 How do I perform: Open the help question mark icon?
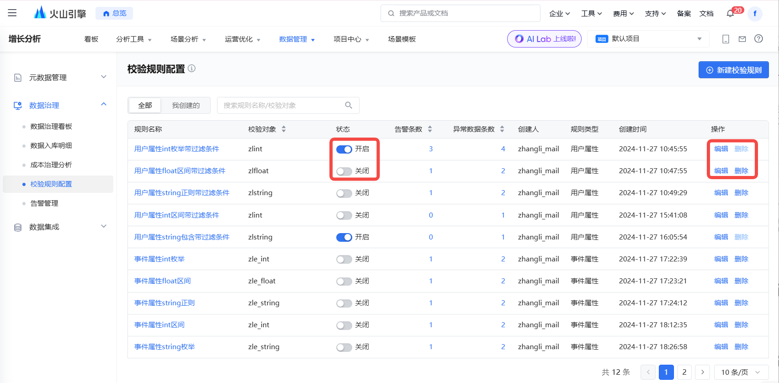[x=758, y=39]
